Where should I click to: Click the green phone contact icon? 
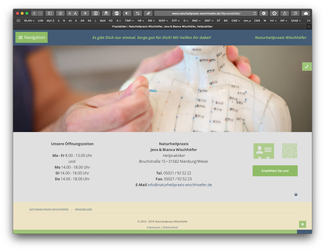[x=307, y=66]
